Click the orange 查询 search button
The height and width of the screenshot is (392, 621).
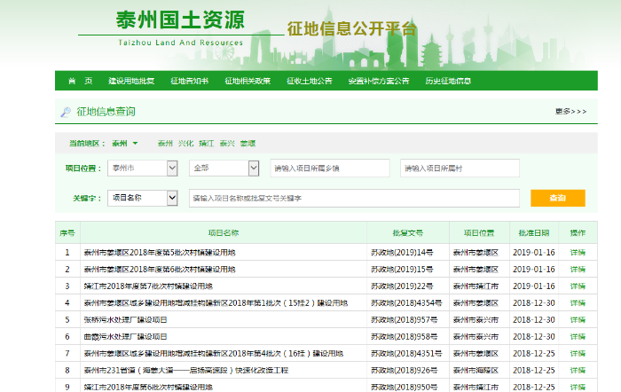pos(557,198)
